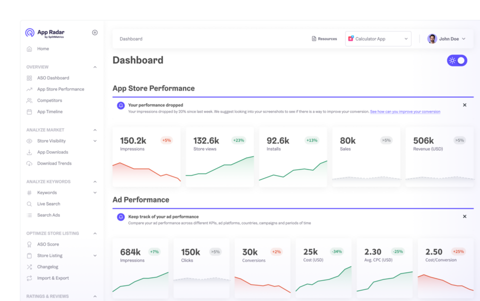The image size is (480, 301).
Task: Dismiss the performance dropped notification
Action: (x=464, y=105)
